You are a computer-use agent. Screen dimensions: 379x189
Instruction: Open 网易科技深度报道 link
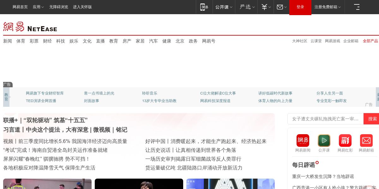pos(215,101)
